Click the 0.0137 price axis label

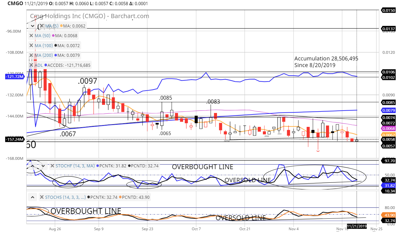(x=388, y=29)
